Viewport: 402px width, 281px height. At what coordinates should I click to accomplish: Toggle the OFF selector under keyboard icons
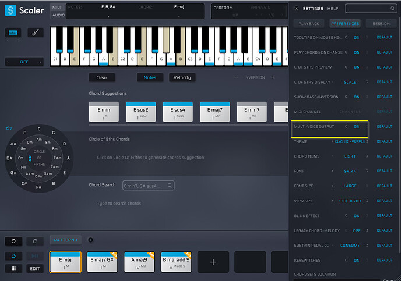pos(24,62)
